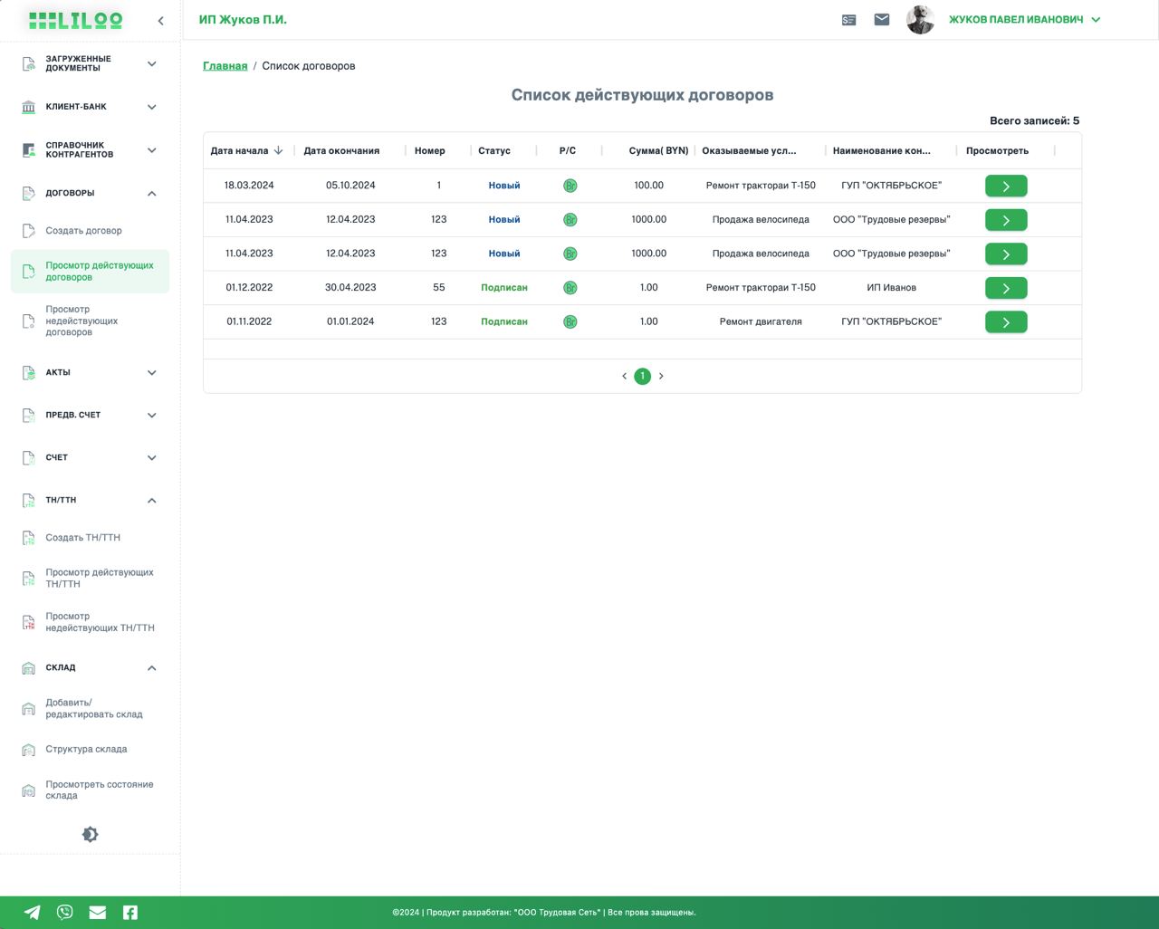Click Р/С icon in Ремонт двигателя row
The image size is (1159, 929).
click(x=570, y=321)
